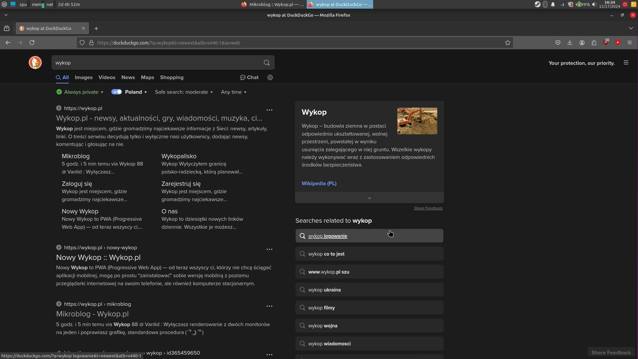Open the Wikipedia (PL) link
The width and height of the screenshot is (638, 359).
pos(319,183)
